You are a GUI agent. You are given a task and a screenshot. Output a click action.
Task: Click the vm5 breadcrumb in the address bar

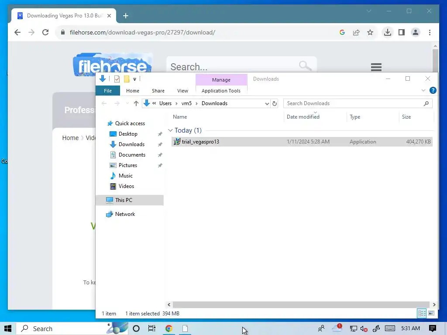click(x=186, y=103)
